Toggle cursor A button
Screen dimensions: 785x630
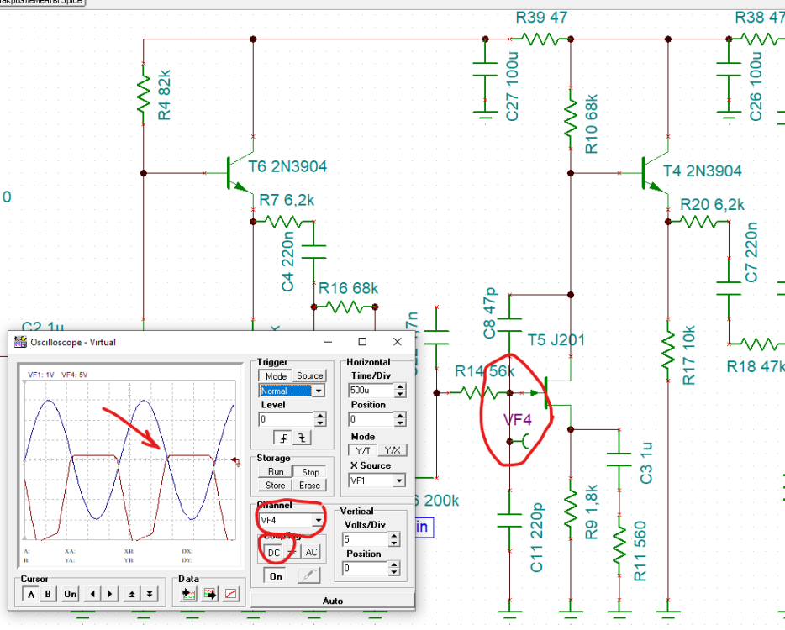click(30, 594)
